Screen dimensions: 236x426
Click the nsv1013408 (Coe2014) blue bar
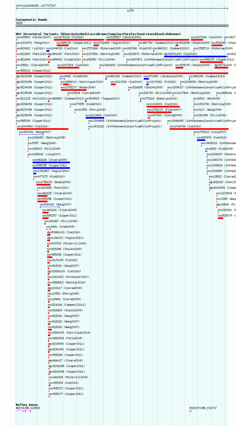click(x=95, y=118)
